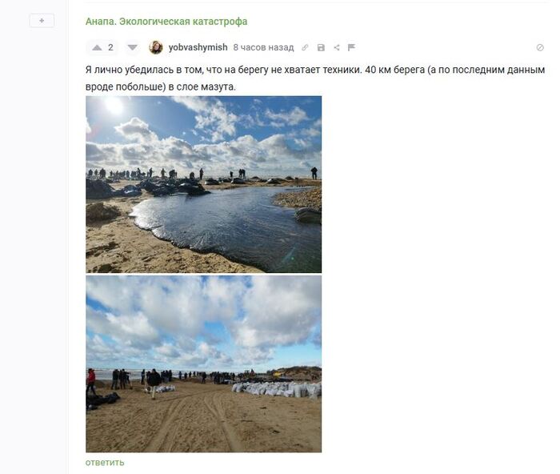The height and width of the screenshot is (474, 560).
Task: Click the text line ending 'в слое мазута'
Action: [161, 86]
